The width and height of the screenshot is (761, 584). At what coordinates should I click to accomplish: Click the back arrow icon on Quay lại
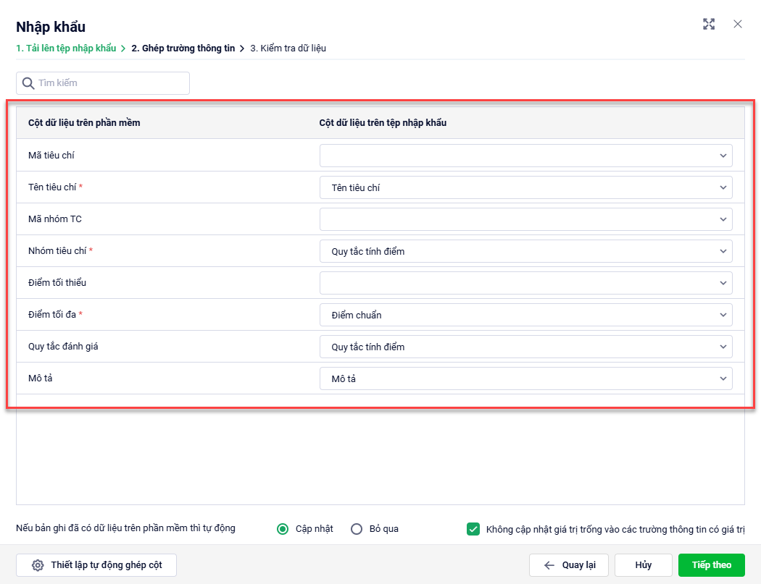549,565
